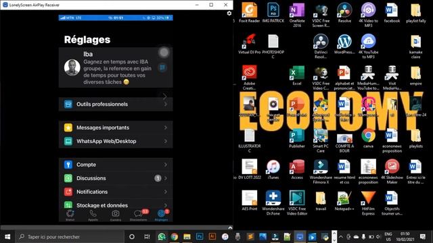The width and height of the screenshot is (433, 243).
Task: Click the ENG US language indicator
Action: (388, 237)
